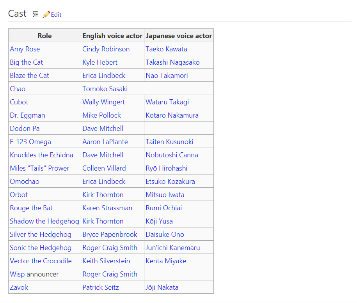Open the Mitsuo Iwata link
Screen dimensions: 357x303
click(x=165, y=195)
